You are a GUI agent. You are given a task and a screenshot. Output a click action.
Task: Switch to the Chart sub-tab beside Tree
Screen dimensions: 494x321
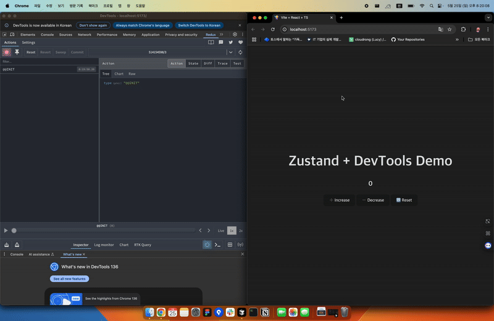(x=119, y=73)
